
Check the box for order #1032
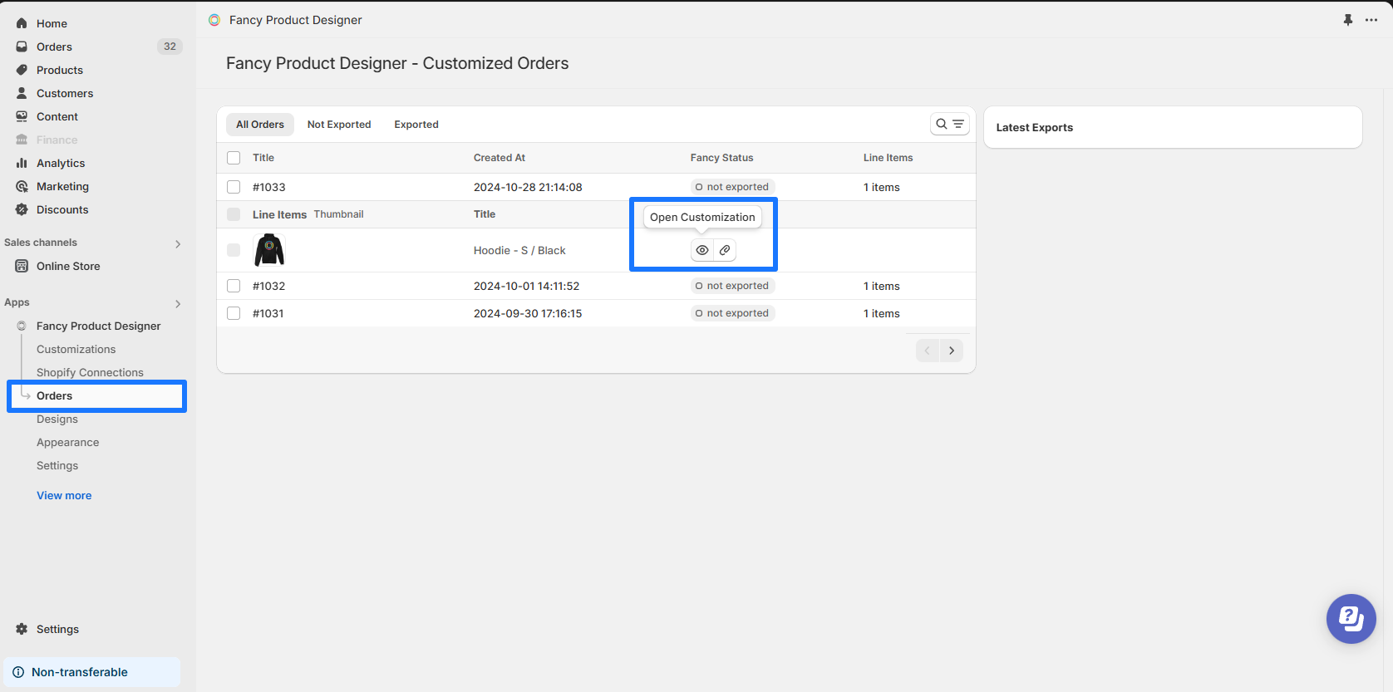(x=234, y=286)
